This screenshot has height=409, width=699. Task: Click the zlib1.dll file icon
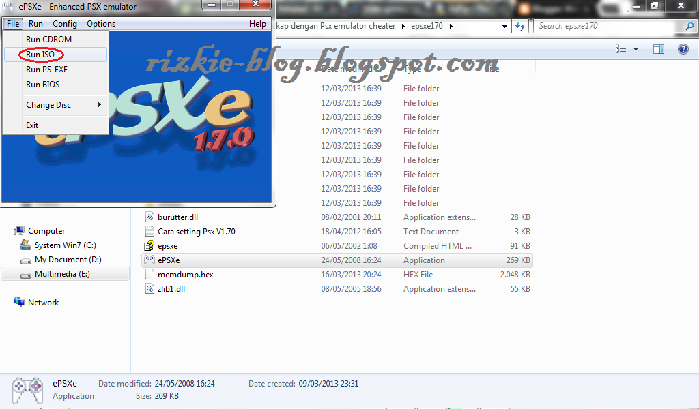click(x=149, y=289)
